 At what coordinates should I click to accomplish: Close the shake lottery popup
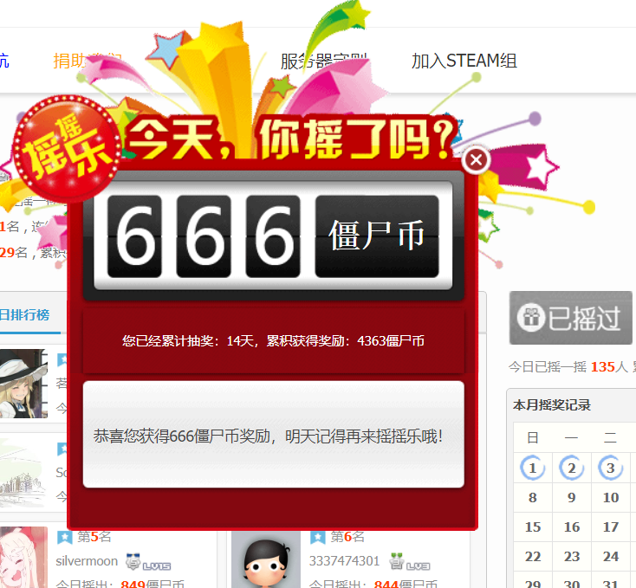tap(477, 160)
